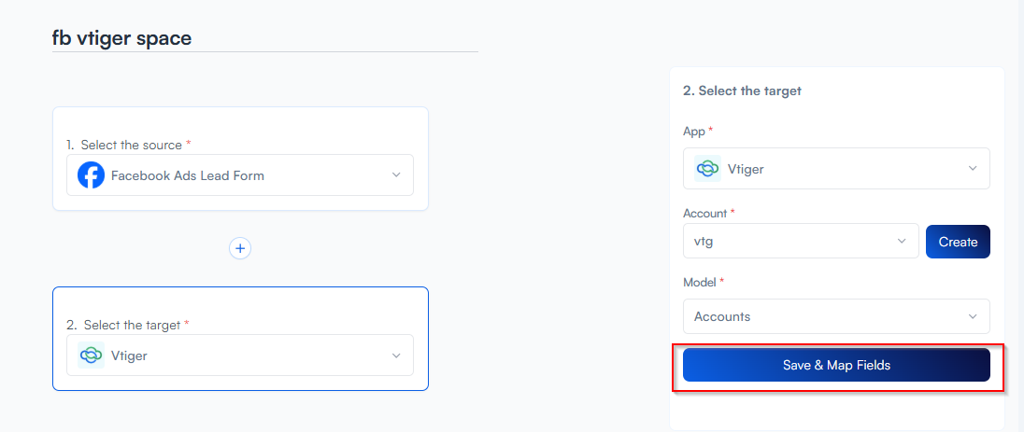Open the vtg Account dropdown
The width and height of the screenshot is (1024, 432).
800,242
